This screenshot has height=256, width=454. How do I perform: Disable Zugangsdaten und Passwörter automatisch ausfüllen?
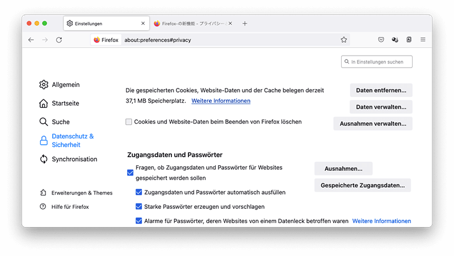(139, 192)
